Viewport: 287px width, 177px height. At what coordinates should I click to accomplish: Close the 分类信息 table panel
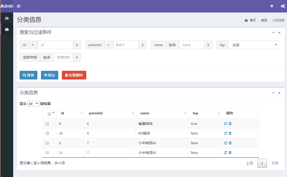click(x=279, y=93)
